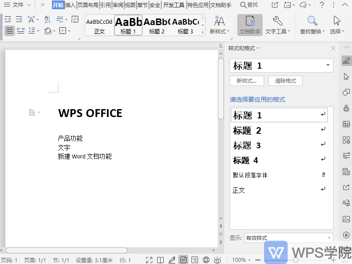352x264 pixels.
Task: Click the increase indent icon
Action: coord(19,19)
